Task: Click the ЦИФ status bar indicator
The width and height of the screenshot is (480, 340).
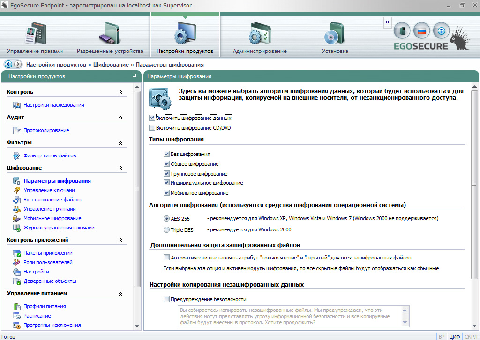Action: tap(455, 337)
